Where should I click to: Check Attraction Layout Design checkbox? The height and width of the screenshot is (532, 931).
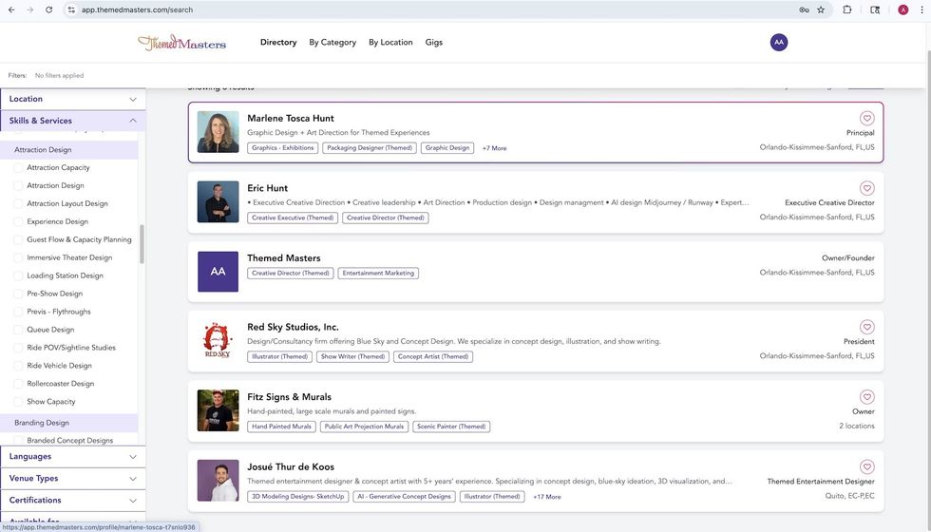point(18,203)
